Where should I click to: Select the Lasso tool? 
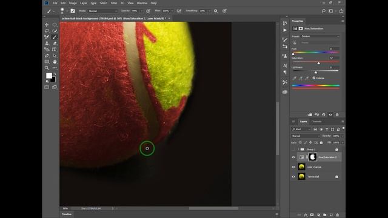(47, 31)
